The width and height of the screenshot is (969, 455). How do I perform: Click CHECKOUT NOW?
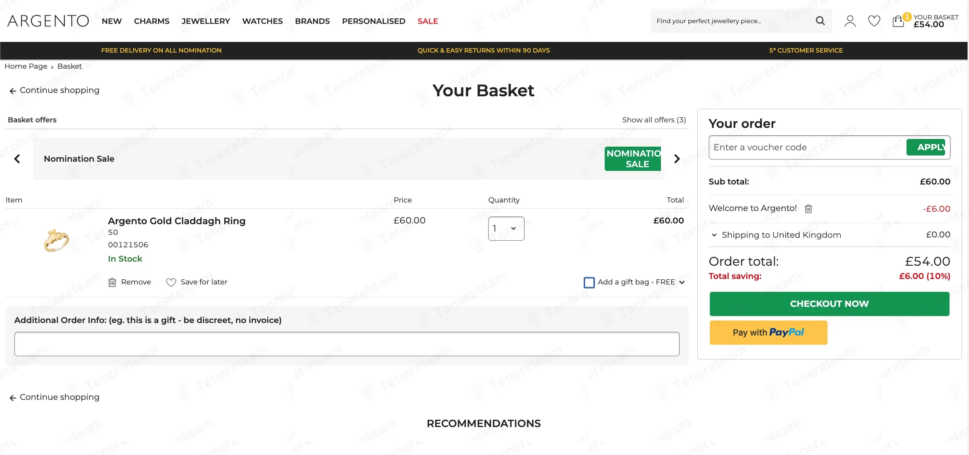[x=829, y=304]
